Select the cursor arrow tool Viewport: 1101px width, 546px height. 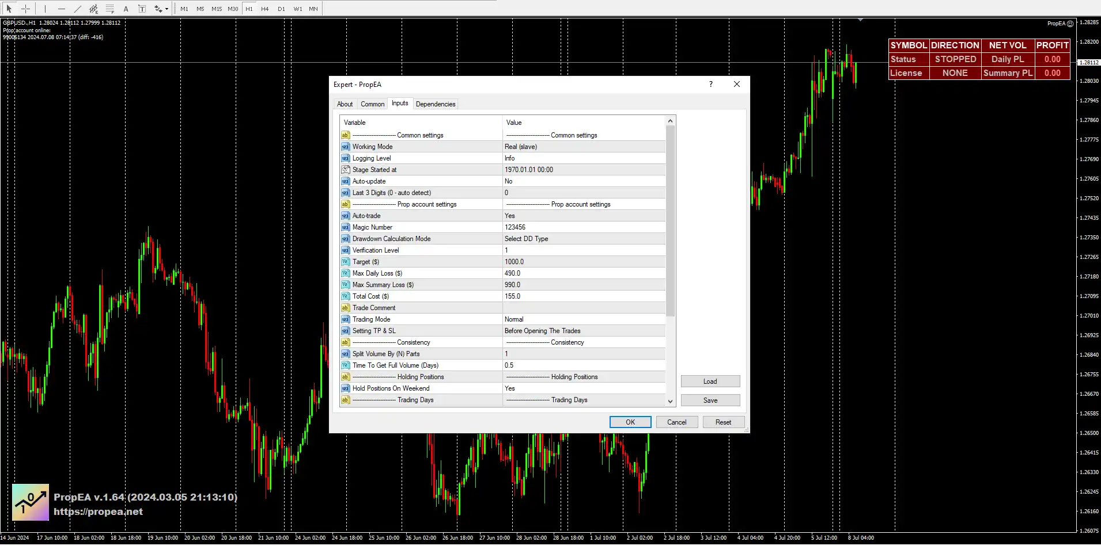[x=9, y=9]
